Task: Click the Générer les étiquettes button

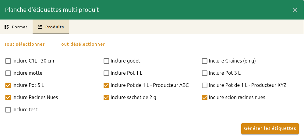Action: tap(270, 129)
